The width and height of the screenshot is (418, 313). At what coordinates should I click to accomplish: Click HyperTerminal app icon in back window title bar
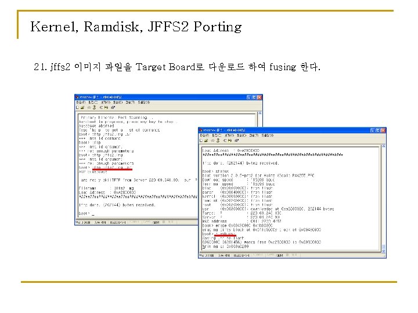(77, 97)
